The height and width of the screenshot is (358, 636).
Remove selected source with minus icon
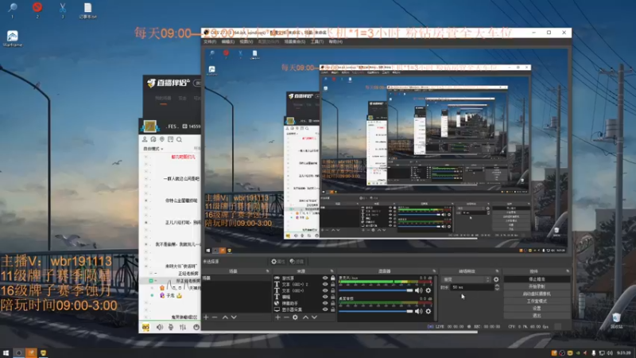pyautogui.click(x=286, y=317)
